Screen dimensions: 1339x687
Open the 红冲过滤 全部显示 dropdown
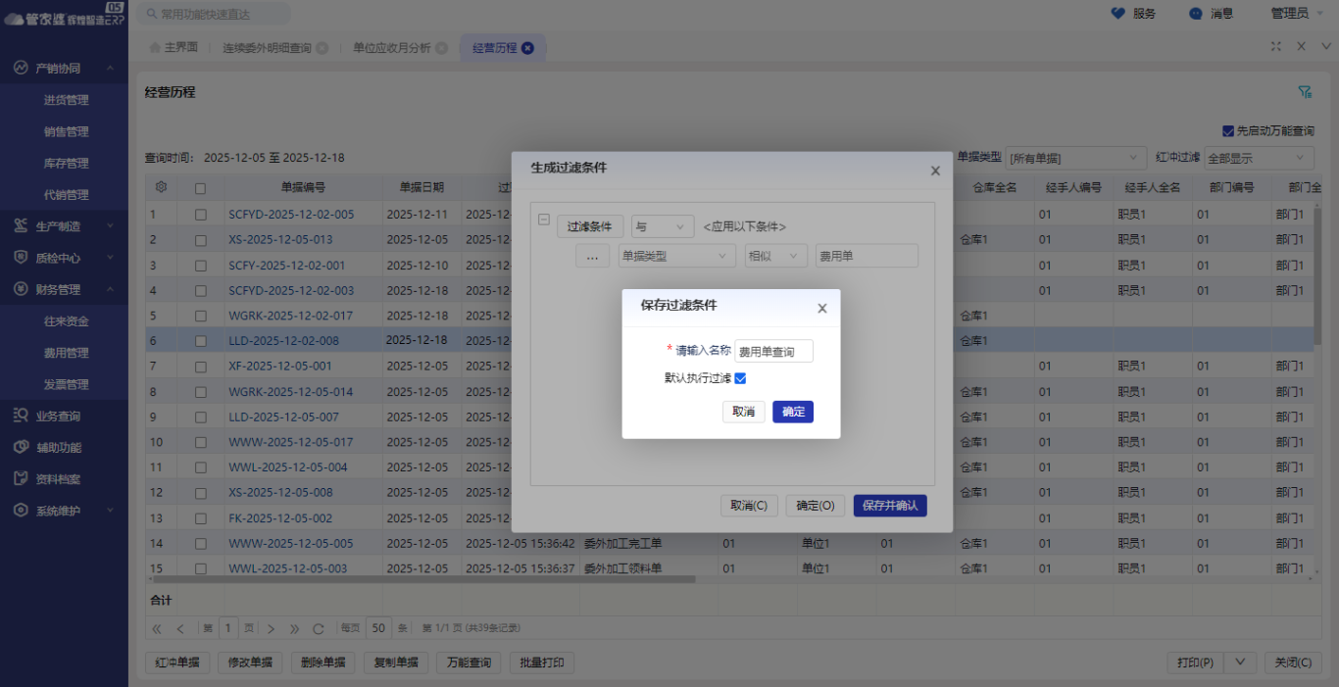(1259, 158)
